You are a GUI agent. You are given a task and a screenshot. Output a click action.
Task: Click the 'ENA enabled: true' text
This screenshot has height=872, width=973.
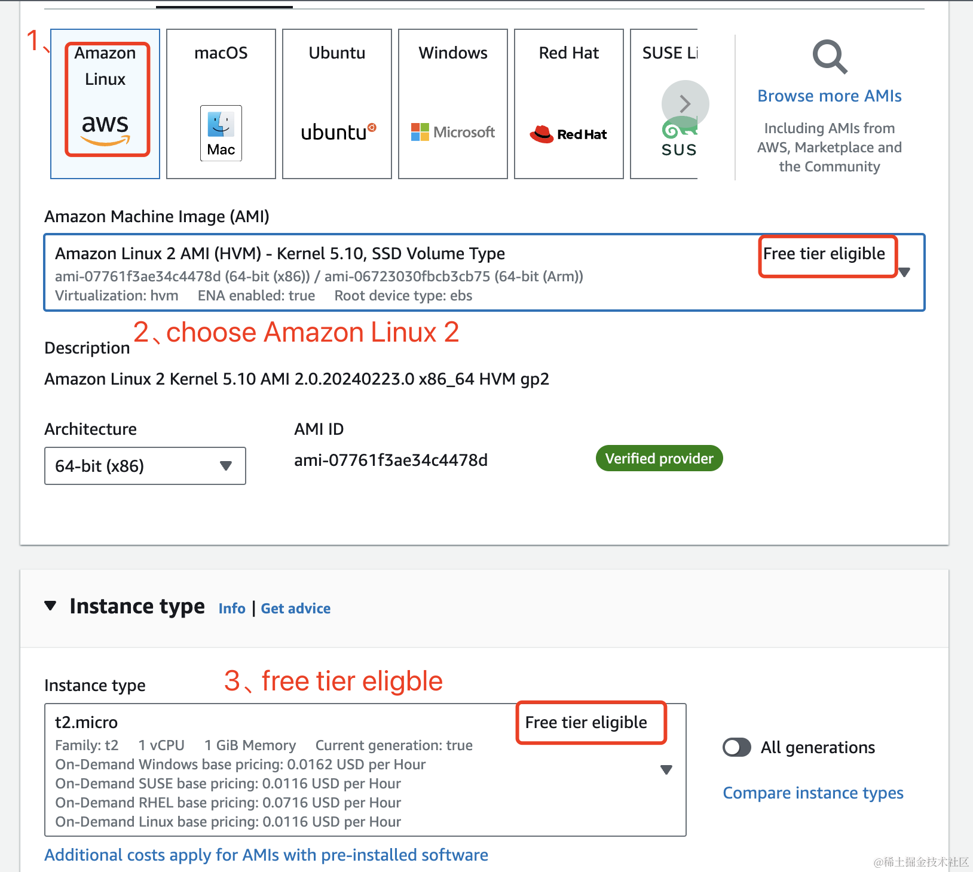256,296
